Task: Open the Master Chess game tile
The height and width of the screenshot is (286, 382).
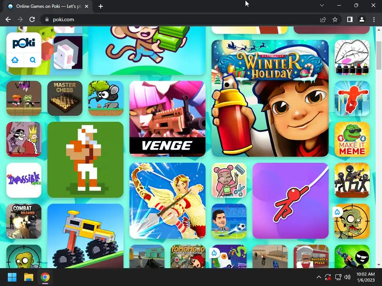Action: tap(65, 98)
